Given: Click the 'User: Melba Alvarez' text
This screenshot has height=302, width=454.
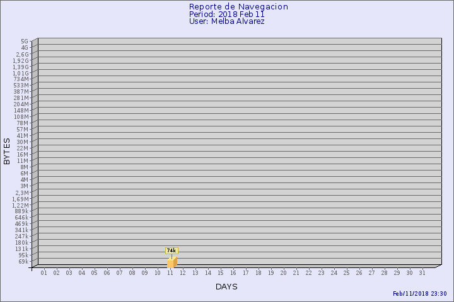Looking at the screenshot, I should point(226,21).
